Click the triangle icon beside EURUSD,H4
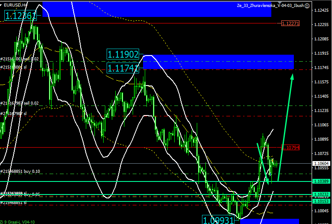332x224 pixels. 1,5
